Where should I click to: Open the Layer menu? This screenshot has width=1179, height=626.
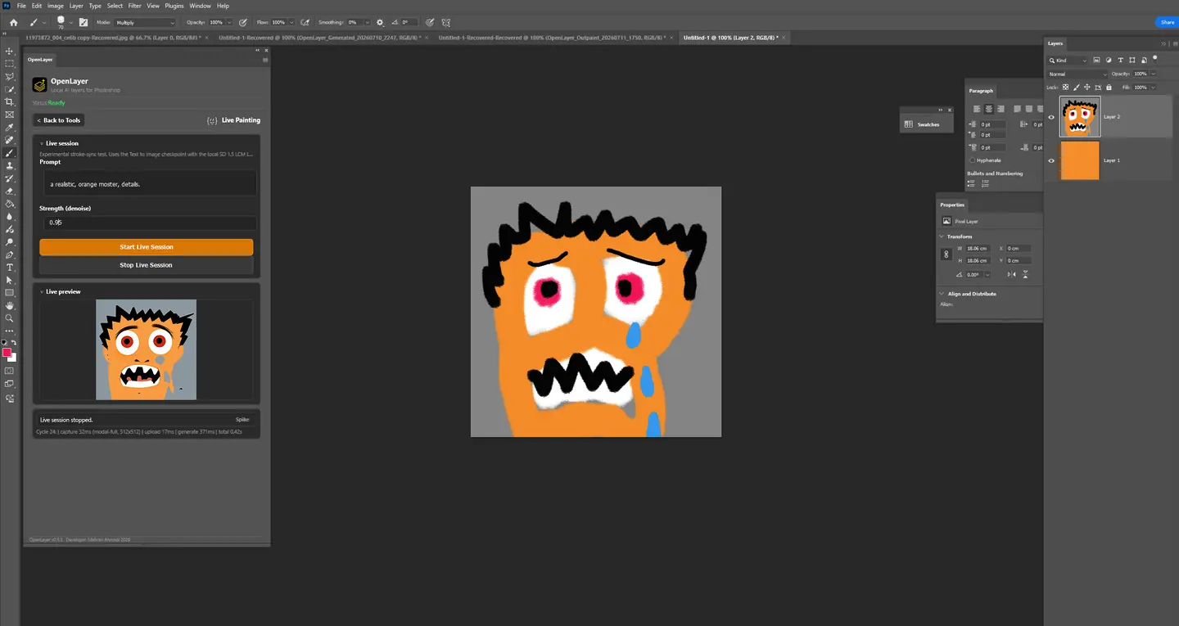76,6
